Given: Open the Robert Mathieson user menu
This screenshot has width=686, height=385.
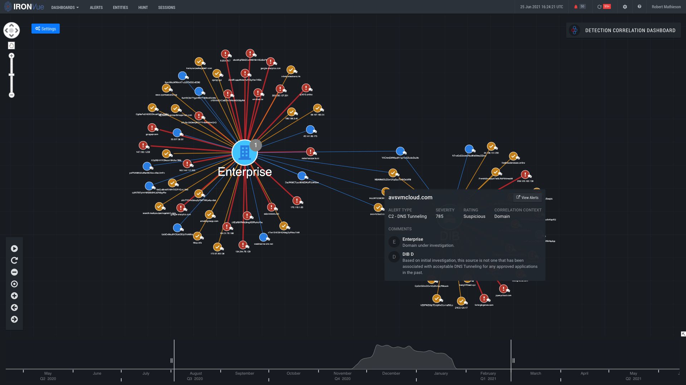Looking at the screenshot, I should pos(666,7).
